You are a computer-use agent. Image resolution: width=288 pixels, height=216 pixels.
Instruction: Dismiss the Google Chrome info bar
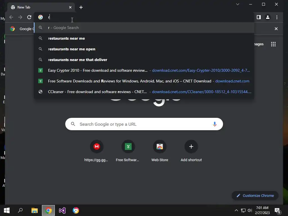click(276, 29)
